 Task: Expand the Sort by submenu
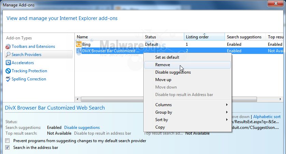tap(187, 120)
